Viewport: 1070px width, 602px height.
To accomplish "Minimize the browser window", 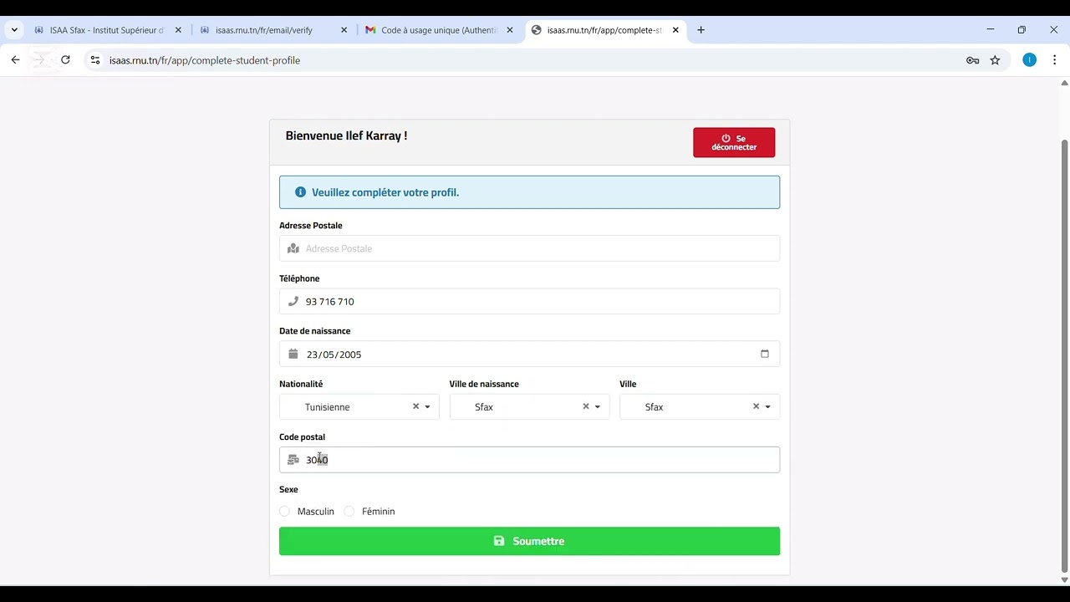I will coord(991,30).
